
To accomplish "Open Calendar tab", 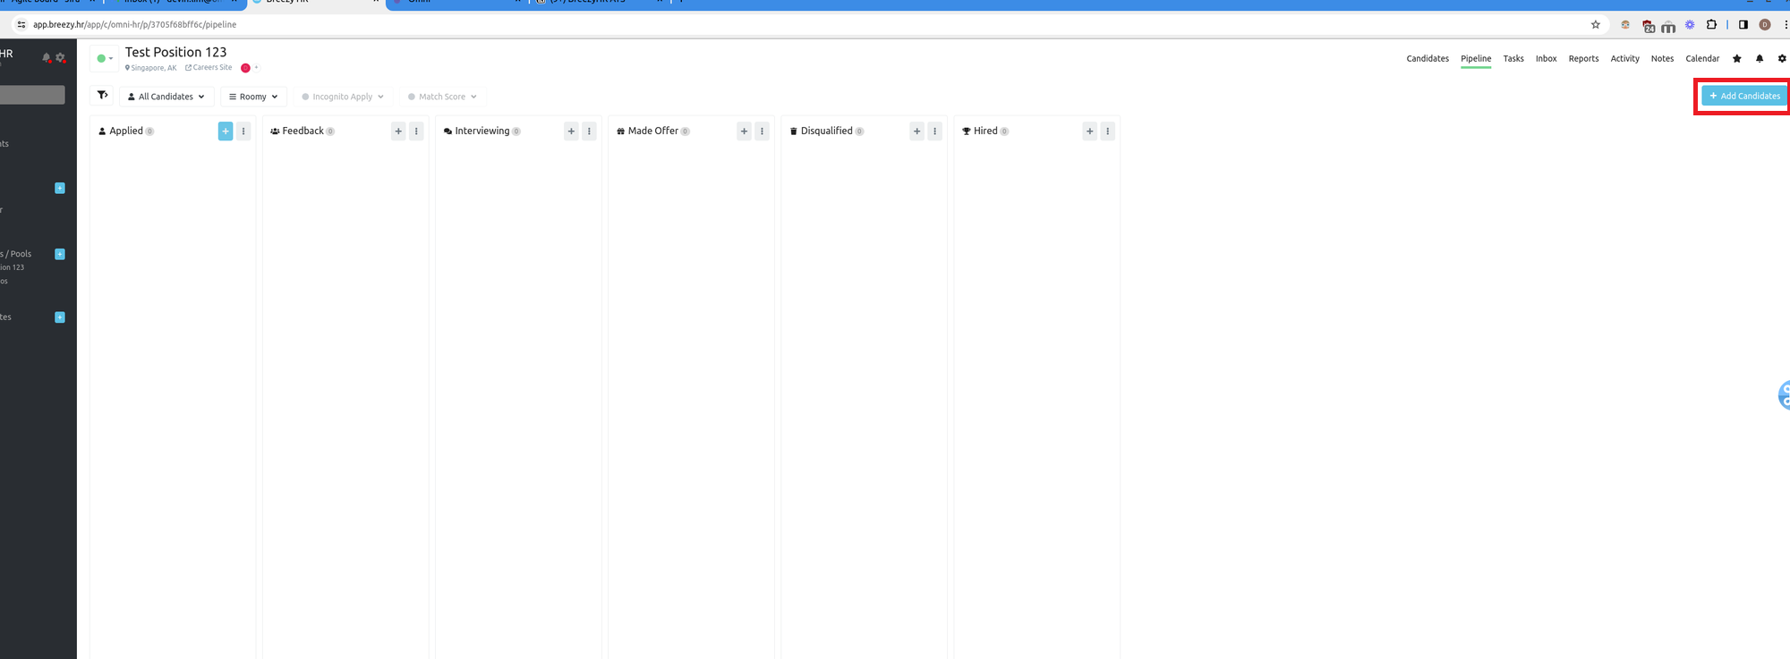I will 1702,59.
